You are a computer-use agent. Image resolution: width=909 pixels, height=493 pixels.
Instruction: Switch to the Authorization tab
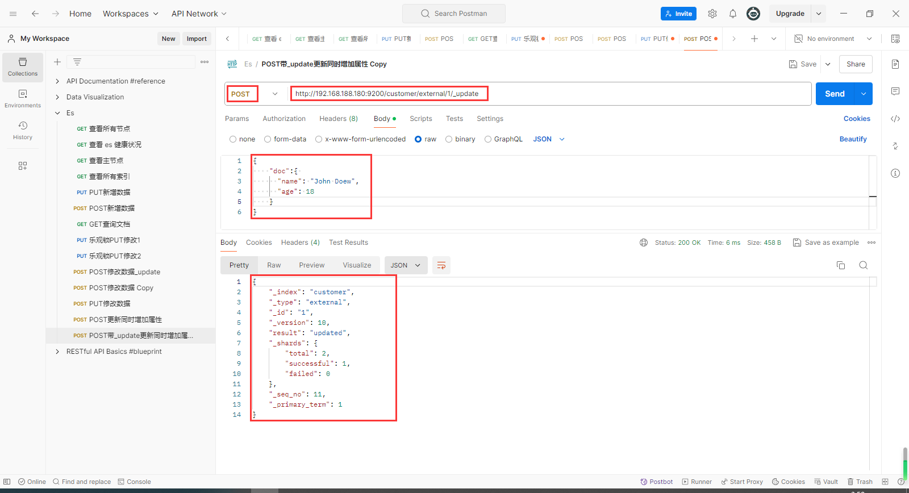point(284,119)
